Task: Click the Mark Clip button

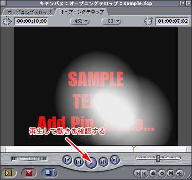Action: [171, 173]
